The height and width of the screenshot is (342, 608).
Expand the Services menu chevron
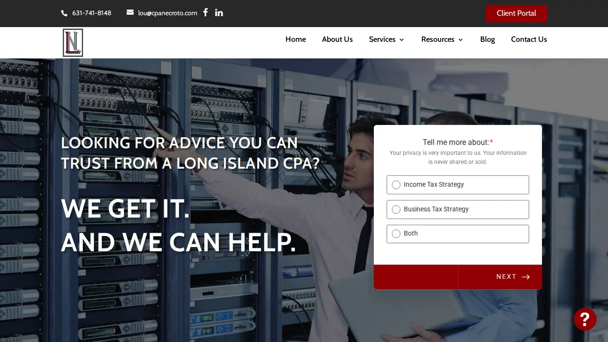click(x=401, y=40)
